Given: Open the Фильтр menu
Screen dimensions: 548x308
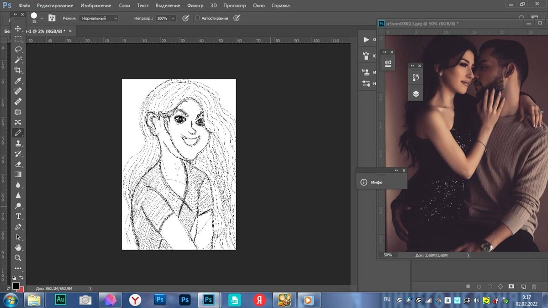Looking at the screenshot, I should coord(195,5).
